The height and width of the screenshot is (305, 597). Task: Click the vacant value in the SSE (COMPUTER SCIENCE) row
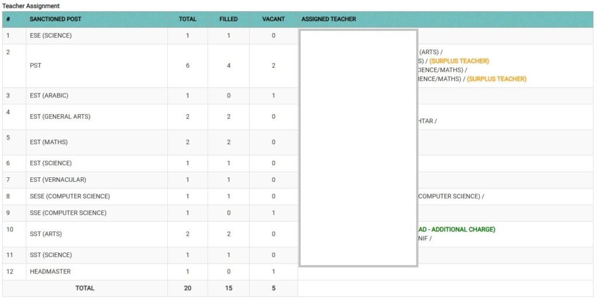point(273,213)
